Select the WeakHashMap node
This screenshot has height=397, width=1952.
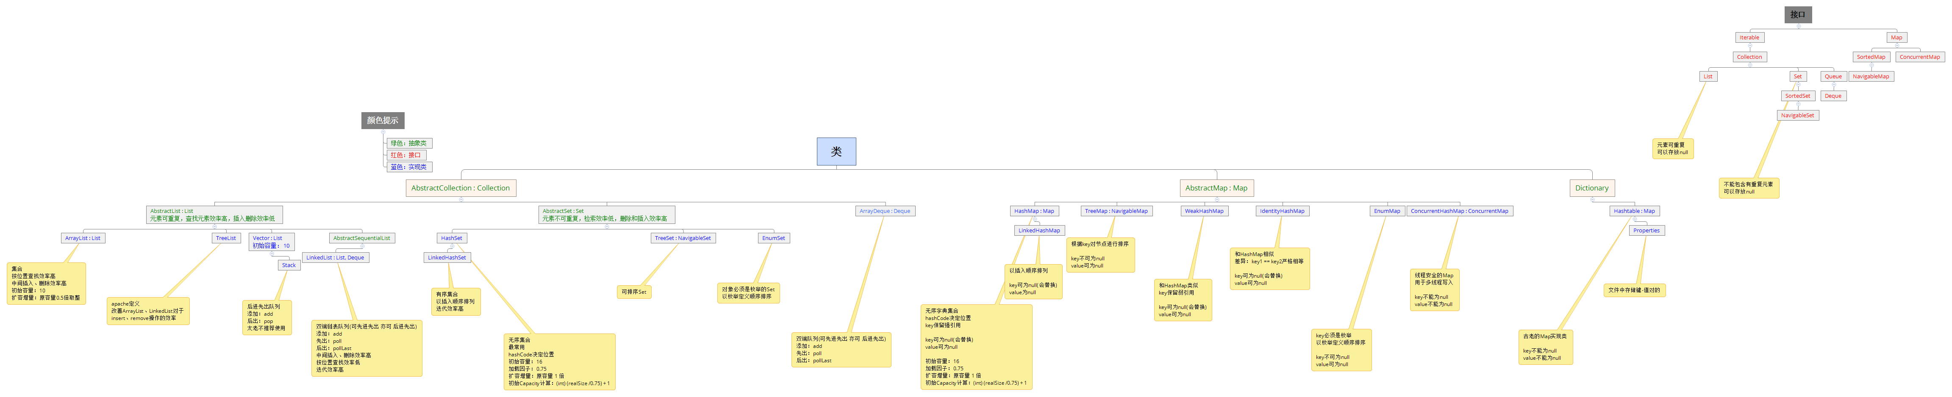[1204, 211]
